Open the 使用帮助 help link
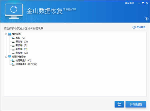This screenshot has width=150, height=111. (x=141, y=27)
